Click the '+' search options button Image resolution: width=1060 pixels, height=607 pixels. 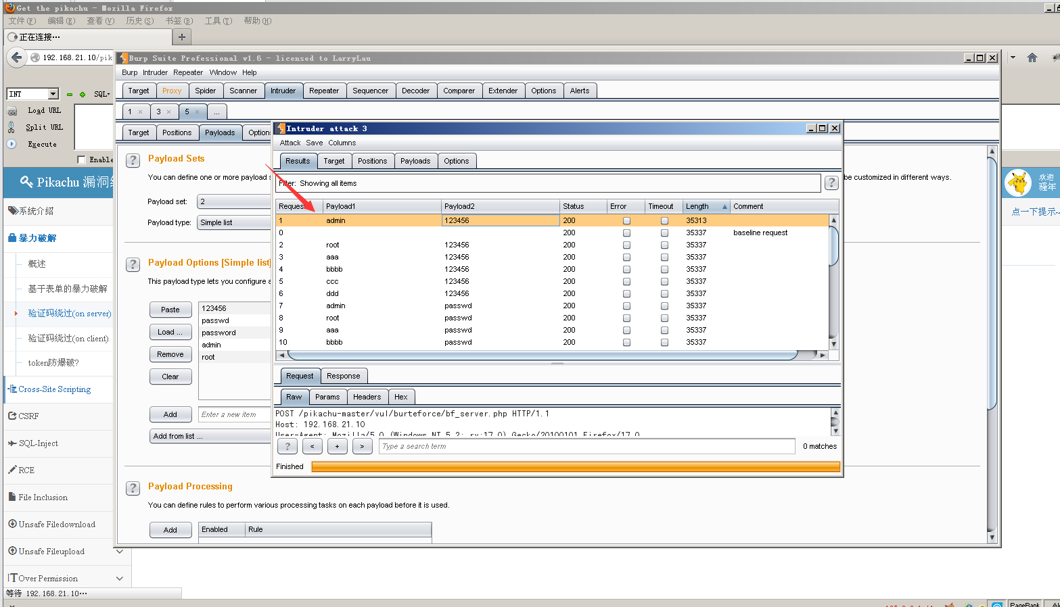(337, 446)
